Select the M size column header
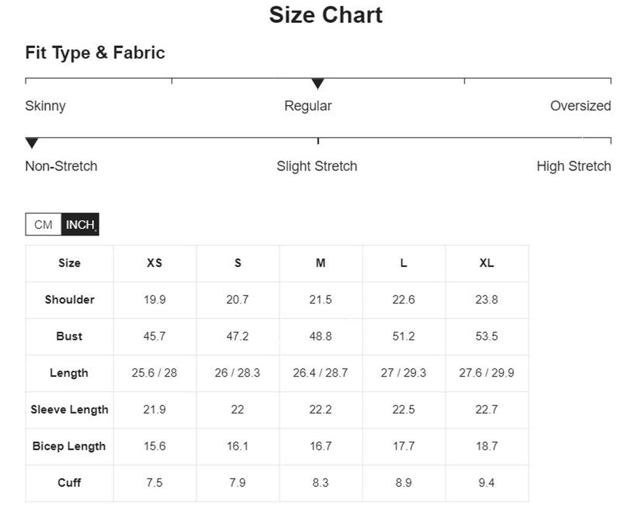Viewport: 621px width, 525px height. pyautogui.click(x=321, y=263)
